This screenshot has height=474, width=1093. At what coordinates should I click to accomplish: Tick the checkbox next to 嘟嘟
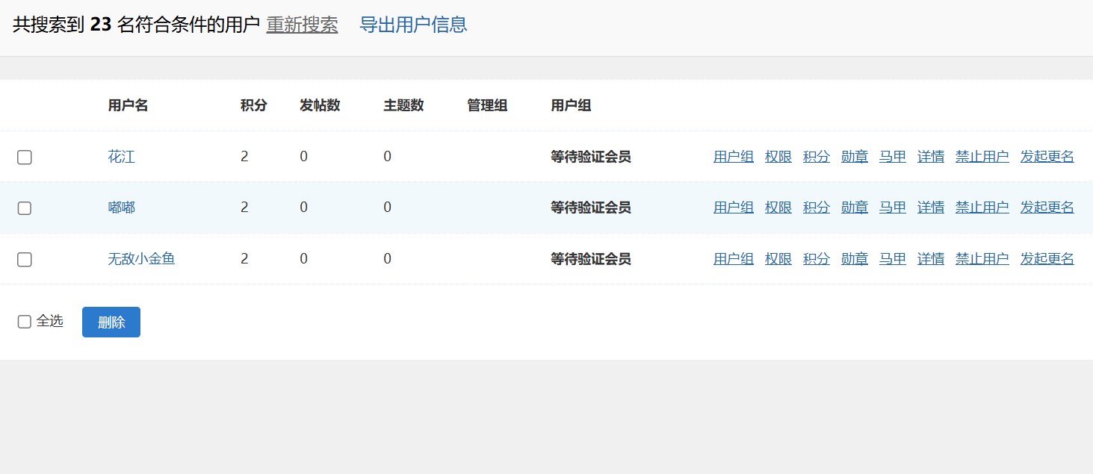coord(25,208)
